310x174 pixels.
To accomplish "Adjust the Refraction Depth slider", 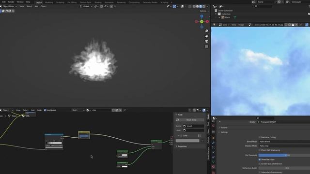I will point(284,168).
